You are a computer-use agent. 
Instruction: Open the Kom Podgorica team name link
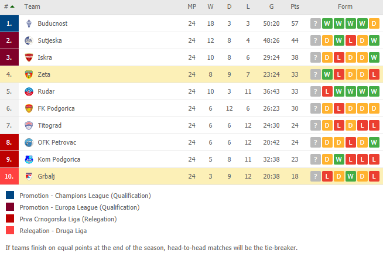[59, 159]
